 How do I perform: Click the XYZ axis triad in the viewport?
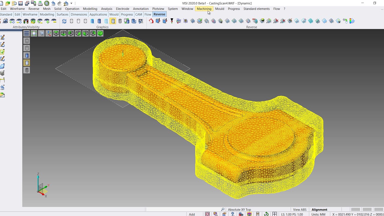pos(42,185)
